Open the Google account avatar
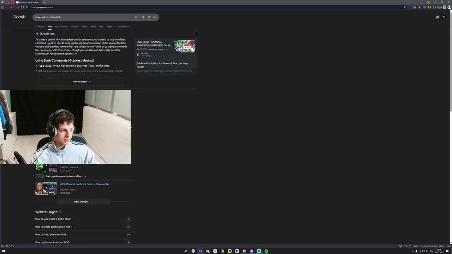Screen dimensions: 452x254 (x=444, y=17)
